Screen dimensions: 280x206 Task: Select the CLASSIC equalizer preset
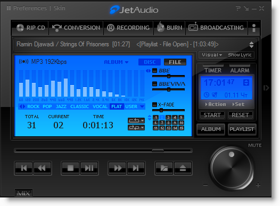pyautogui.click(x=79, y=106)
